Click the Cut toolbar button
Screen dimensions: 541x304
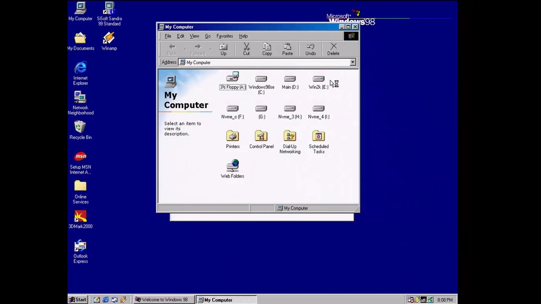[246, 49]
